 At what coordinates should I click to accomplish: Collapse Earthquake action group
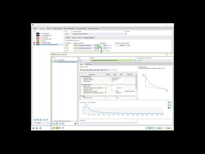point(80,85)
